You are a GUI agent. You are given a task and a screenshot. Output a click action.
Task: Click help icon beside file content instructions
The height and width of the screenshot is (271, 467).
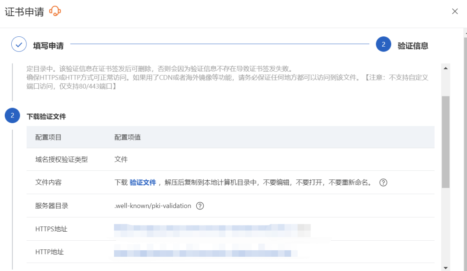pyautogui.click(x=383, y=182)
